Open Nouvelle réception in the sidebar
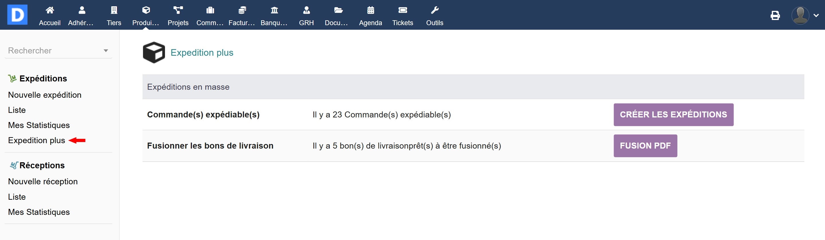Image resolution: width=825 pixels, height=240 pixels. 43,181
